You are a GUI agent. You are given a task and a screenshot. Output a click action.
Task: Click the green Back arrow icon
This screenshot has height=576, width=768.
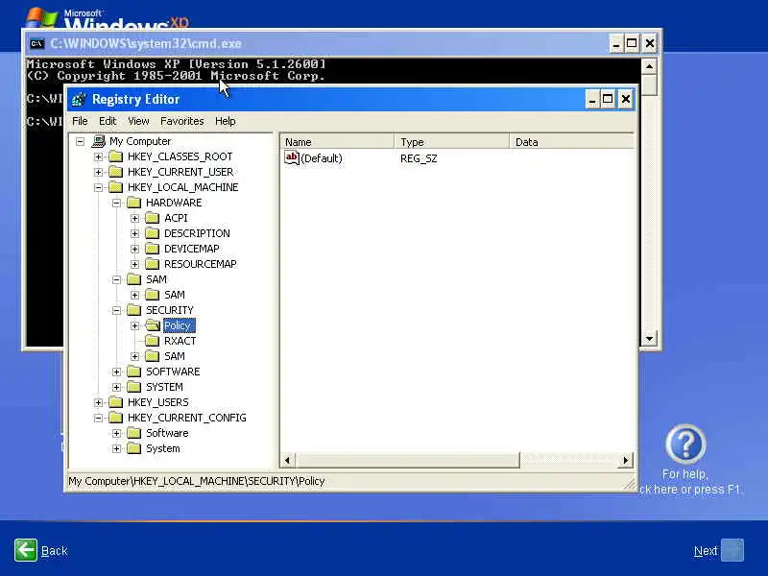26,550
